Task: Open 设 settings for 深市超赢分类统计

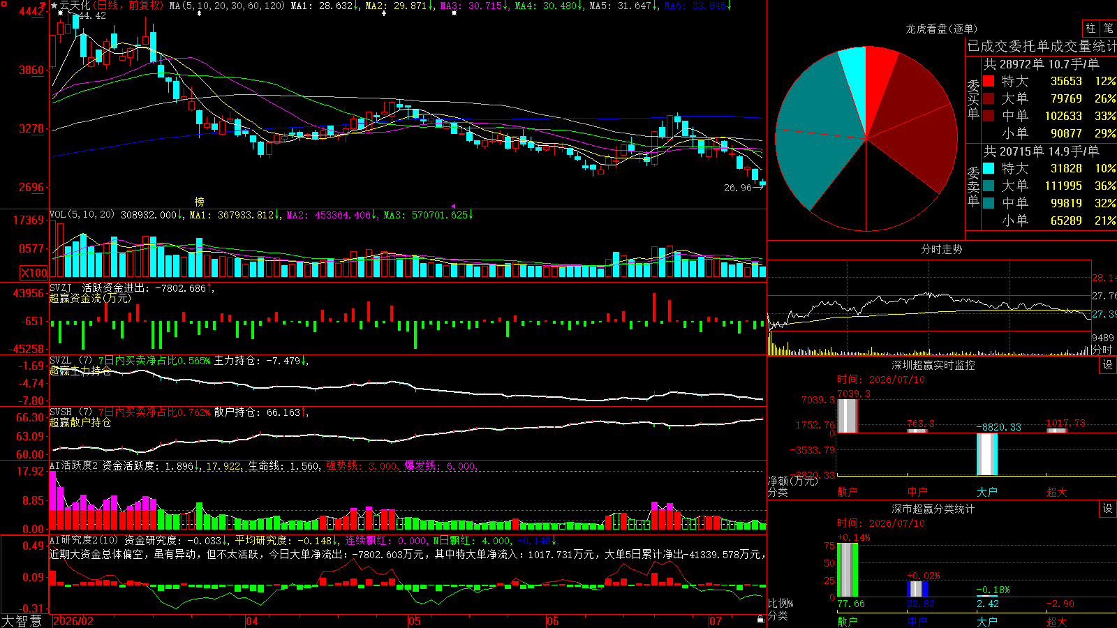Action: point(1108,509)
